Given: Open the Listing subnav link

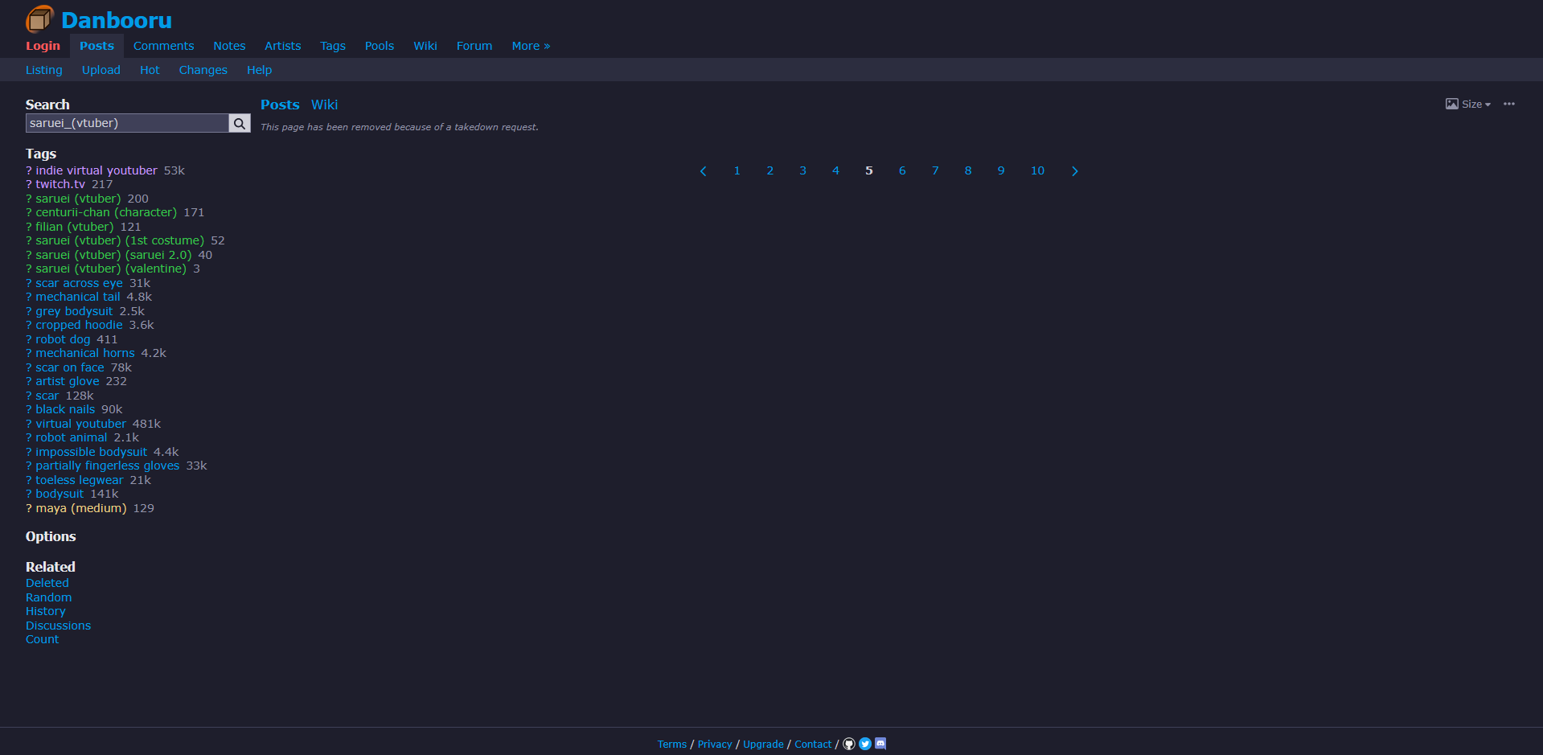Looking at the screenshot, I should tap(44, 70).
